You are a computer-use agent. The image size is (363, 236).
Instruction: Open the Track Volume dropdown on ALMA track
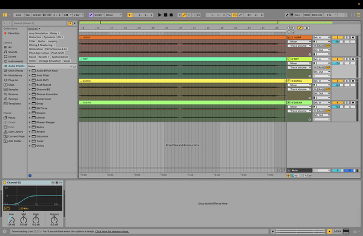[299, 46]
